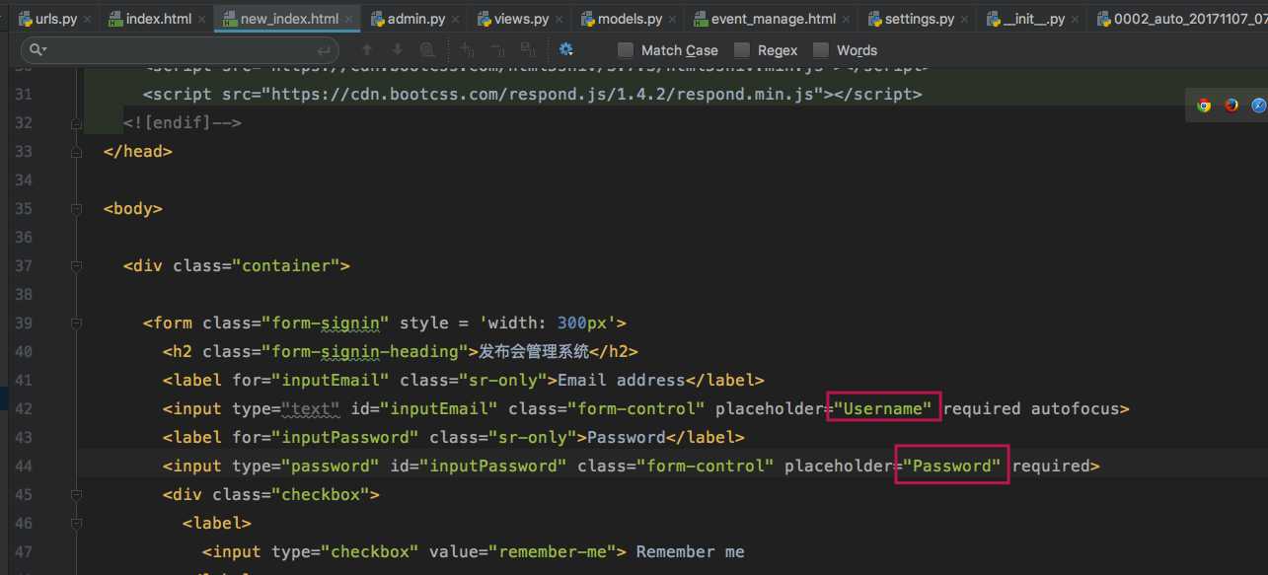Switch to the index.html tab

tap(155, 19)
